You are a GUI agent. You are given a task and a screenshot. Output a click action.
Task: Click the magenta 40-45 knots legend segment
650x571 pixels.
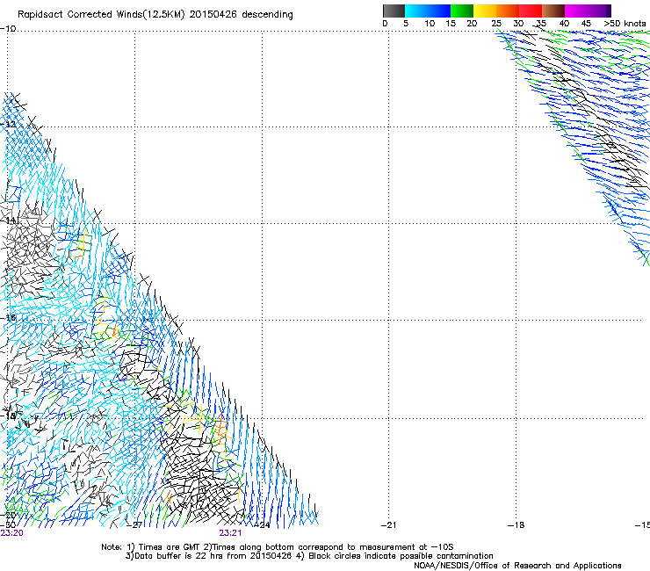576,11
